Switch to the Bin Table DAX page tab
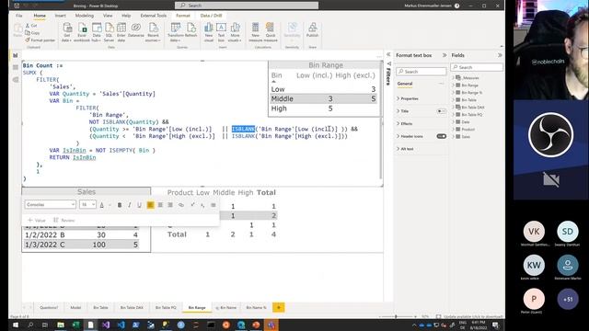This screenshot has height=331, width=589. pos(132,307)
